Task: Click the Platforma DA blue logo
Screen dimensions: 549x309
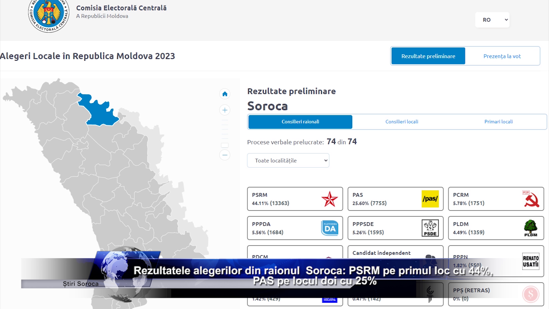Action: [x=329, y=228]
